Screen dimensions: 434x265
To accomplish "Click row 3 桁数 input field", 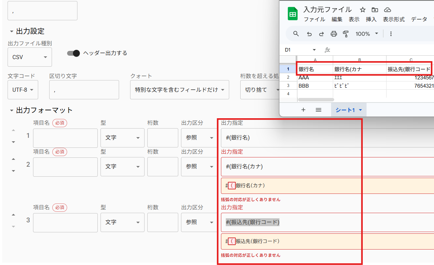I will [163, 222].
